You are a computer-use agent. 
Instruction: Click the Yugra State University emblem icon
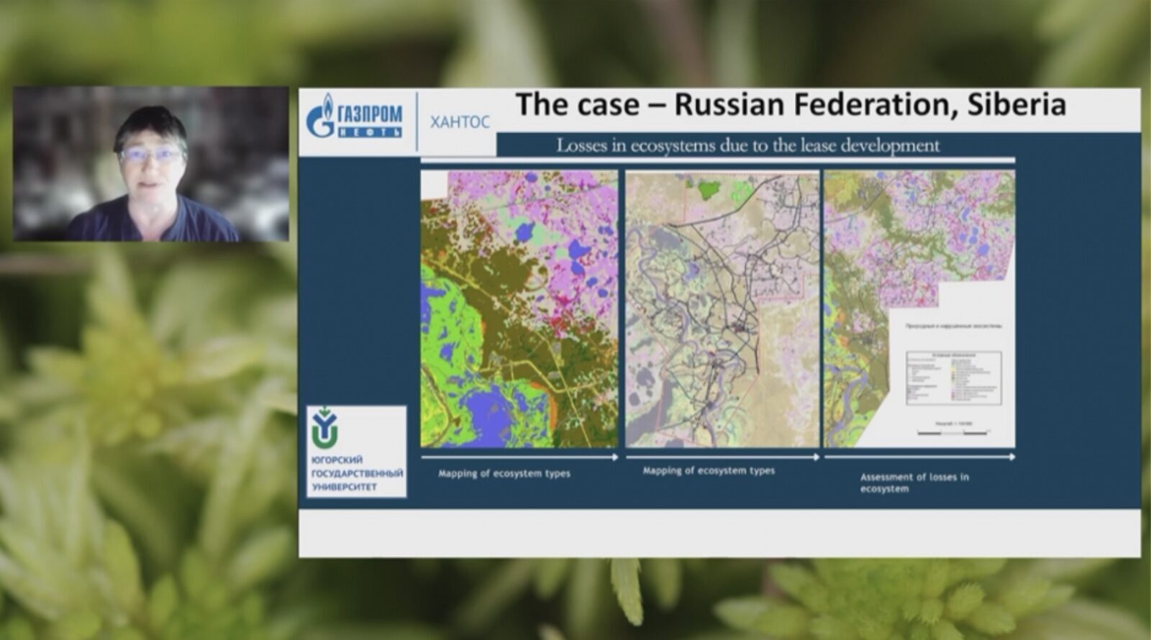[324, 428]
